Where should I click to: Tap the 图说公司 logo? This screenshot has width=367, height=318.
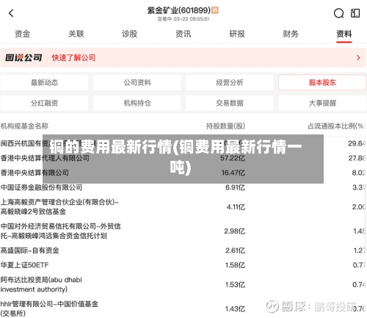(23, 58)
